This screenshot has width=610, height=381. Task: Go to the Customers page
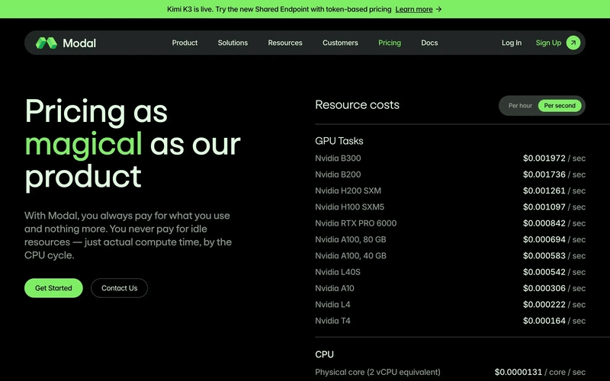click(x=340, y=43)
